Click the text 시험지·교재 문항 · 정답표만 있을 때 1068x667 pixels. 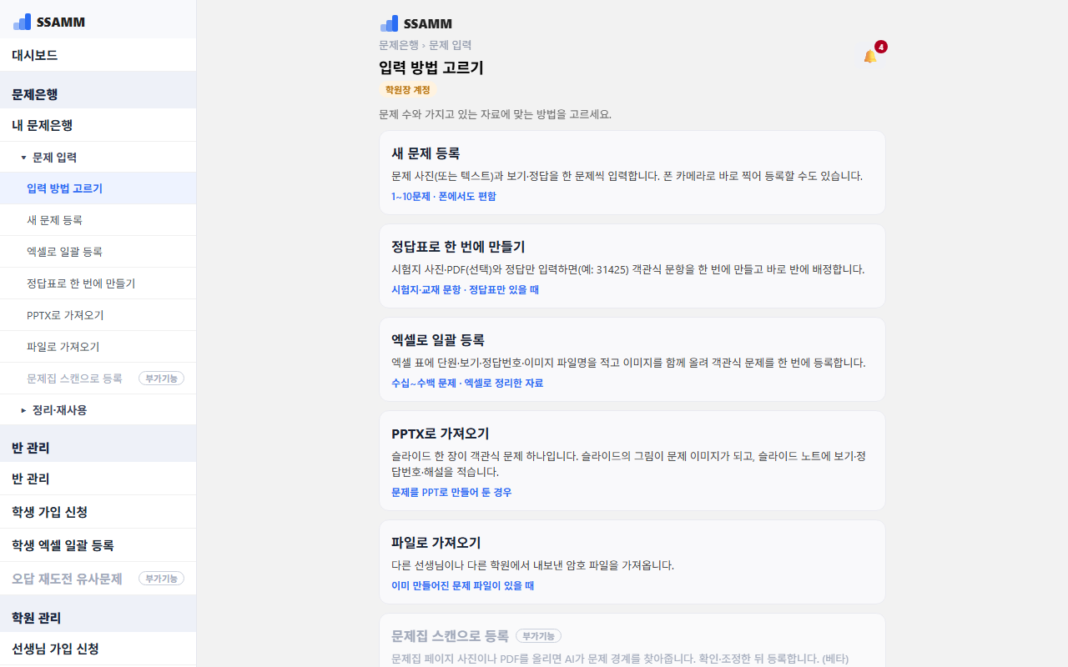pos(465,290)
